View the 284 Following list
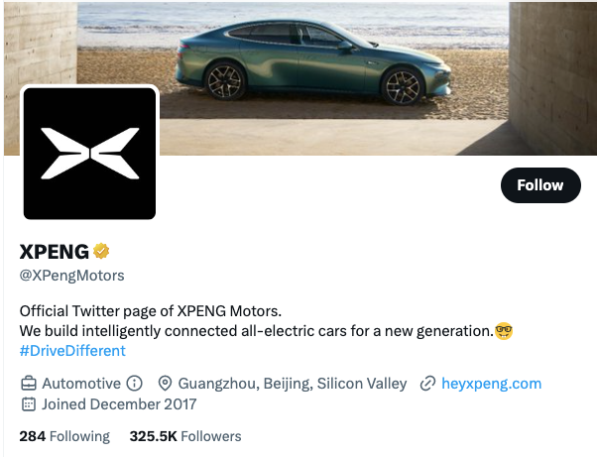 click(x=64, y=436)
